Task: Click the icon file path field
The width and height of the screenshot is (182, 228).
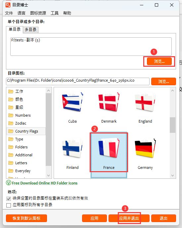Action: pos(78,81)
